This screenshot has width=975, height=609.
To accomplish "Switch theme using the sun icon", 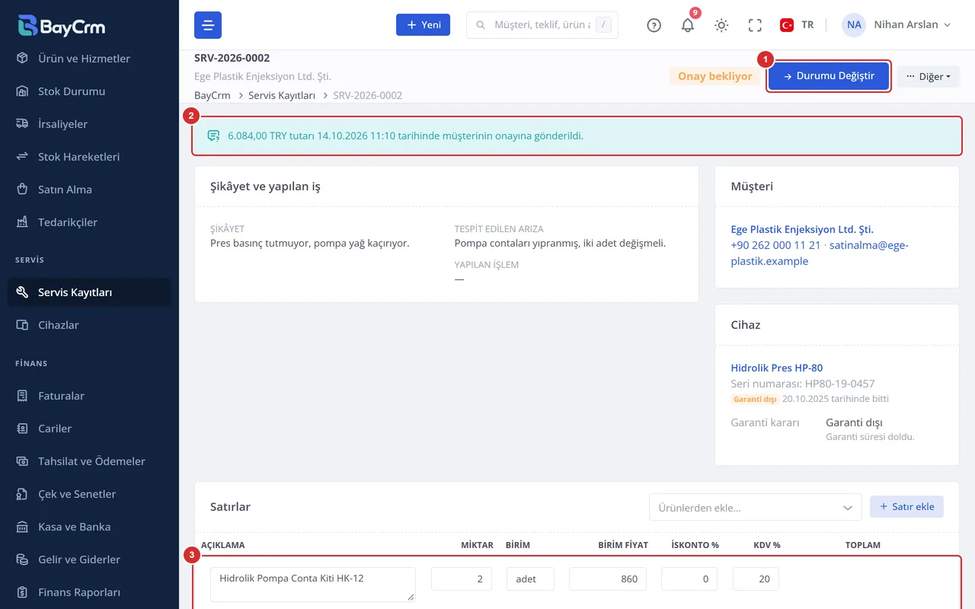I will point(721,25).
